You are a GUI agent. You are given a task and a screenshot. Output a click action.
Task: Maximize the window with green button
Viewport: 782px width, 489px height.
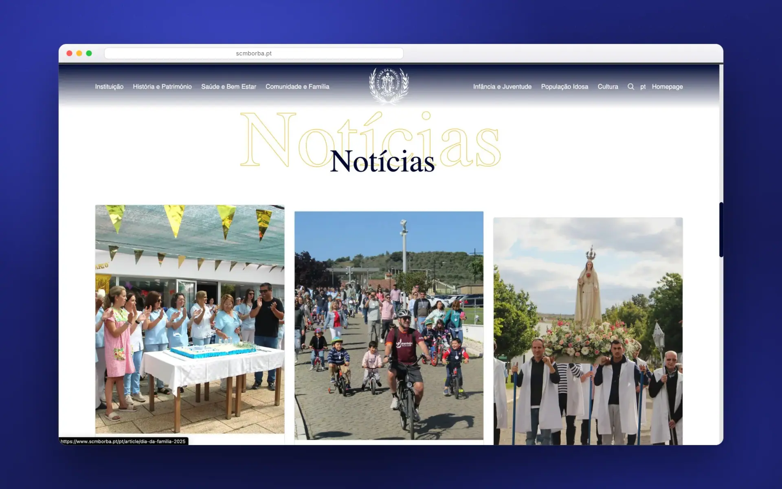[x=89, y=53]
